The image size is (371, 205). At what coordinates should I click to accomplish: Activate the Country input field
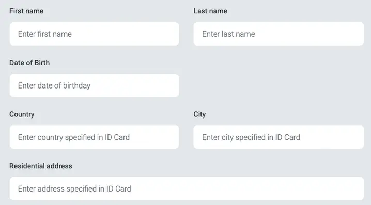tap(94, 137)
